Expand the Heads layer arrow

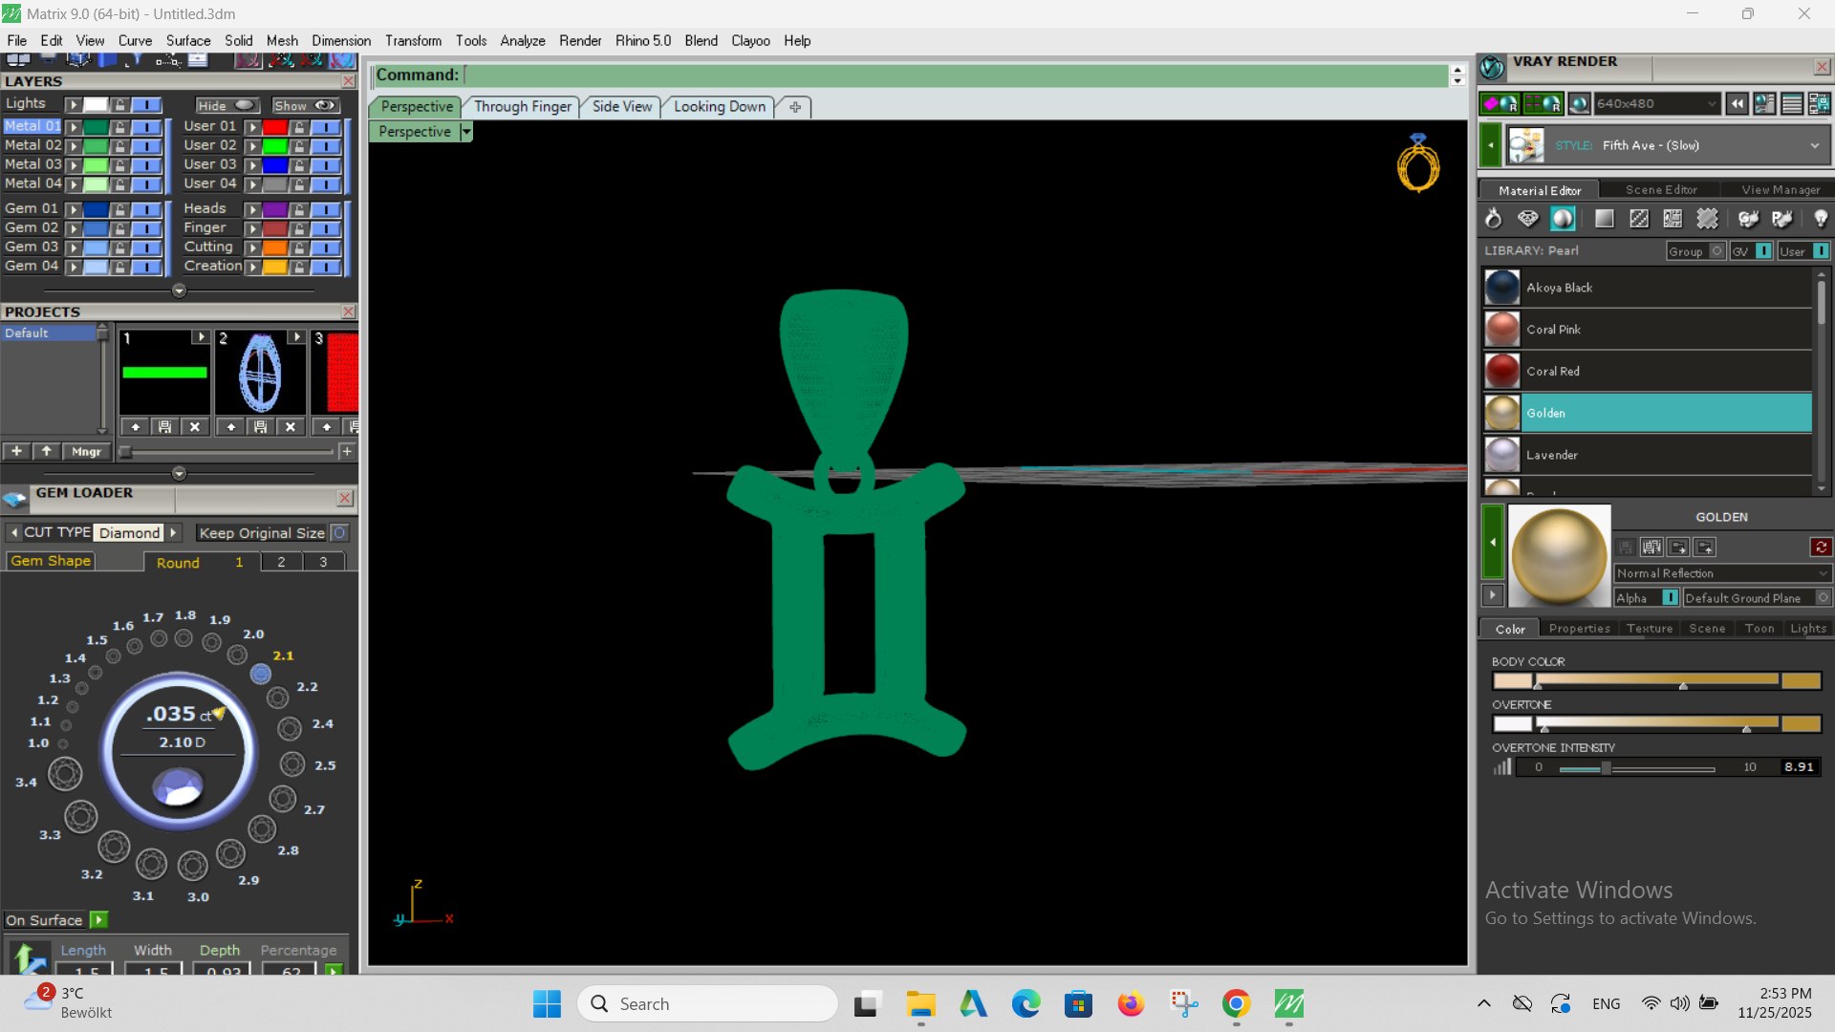tap(252, 209)
